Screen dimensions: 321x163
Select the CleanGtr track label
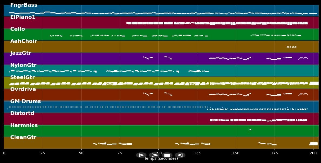23,137
